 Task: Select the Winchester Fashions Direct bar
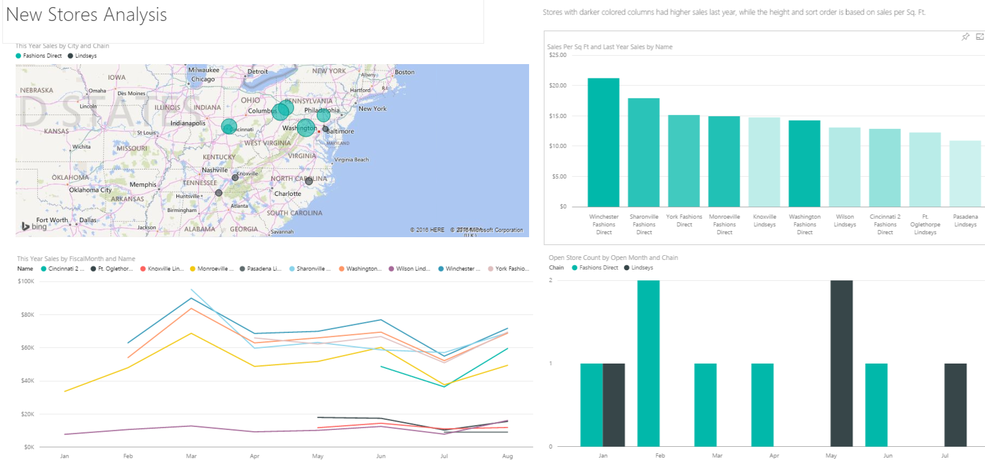tap(603, 143)
